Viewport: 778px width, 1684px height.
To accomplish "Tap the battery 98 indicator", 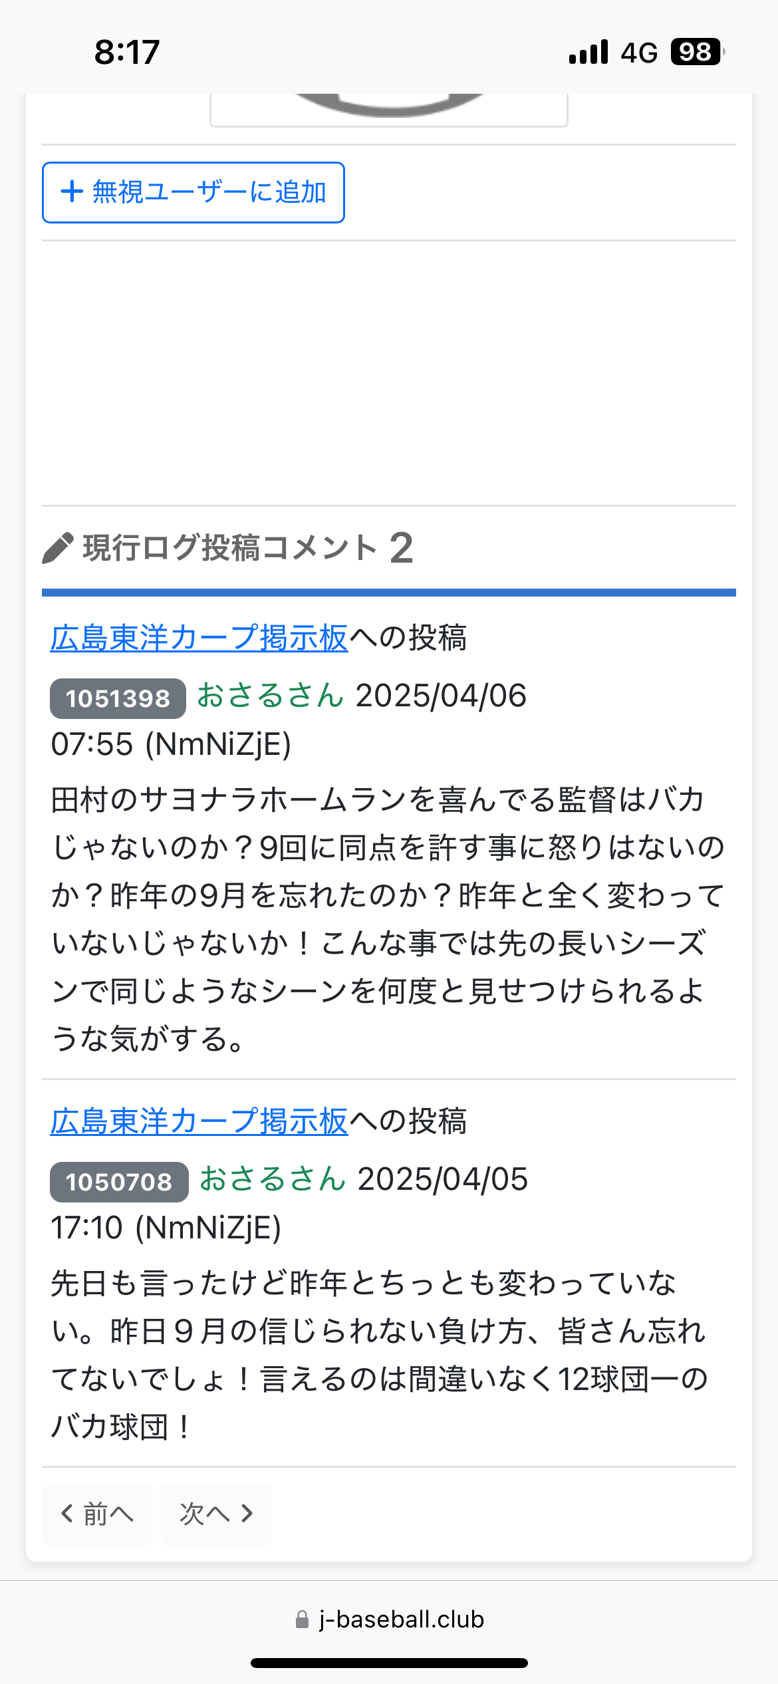I will pyautogui.click(x=697, y=52).
